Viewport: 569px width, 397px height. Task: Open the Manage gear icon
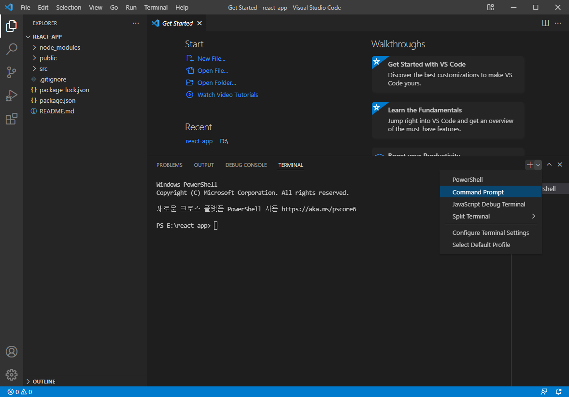(11, 374)
